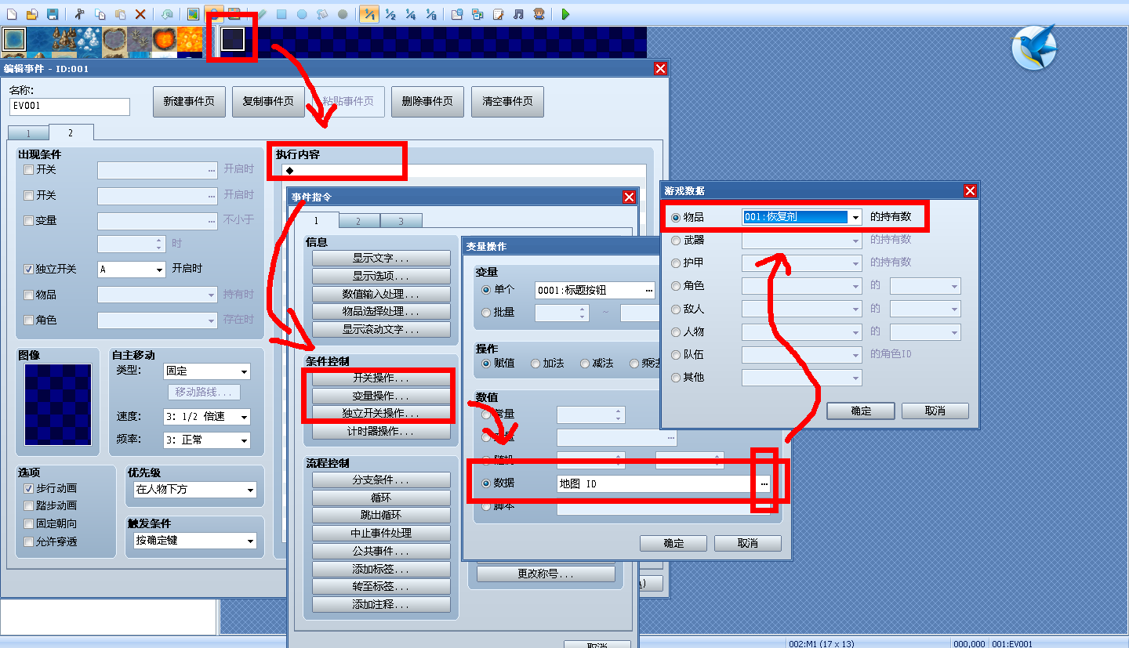This screenshot has height=648, width=1129.
Task: Click the 删除事件页 button
Action: tap(427, 102)
